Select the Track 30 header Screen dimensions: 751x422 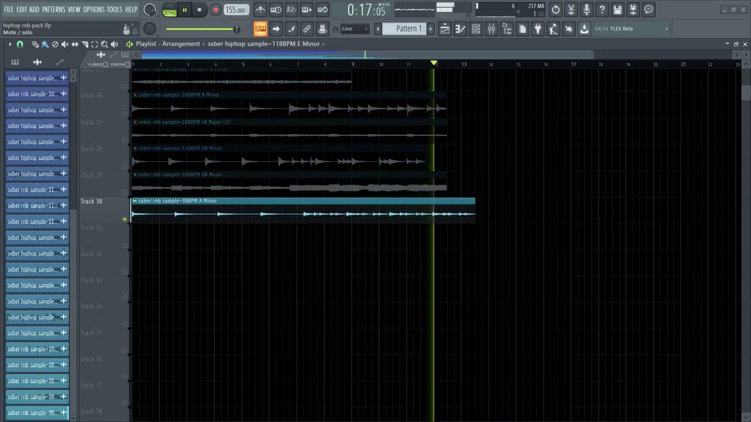tap(104, 210)
